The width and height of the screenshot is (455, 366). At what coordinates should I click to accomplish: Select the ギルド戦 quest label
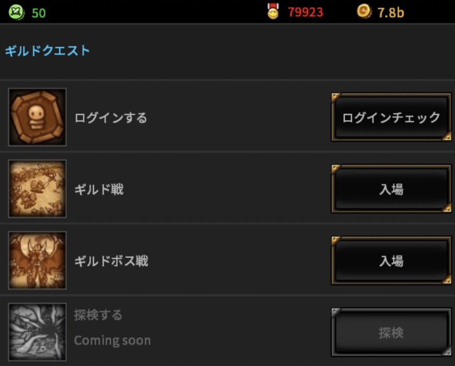point(99,189)
